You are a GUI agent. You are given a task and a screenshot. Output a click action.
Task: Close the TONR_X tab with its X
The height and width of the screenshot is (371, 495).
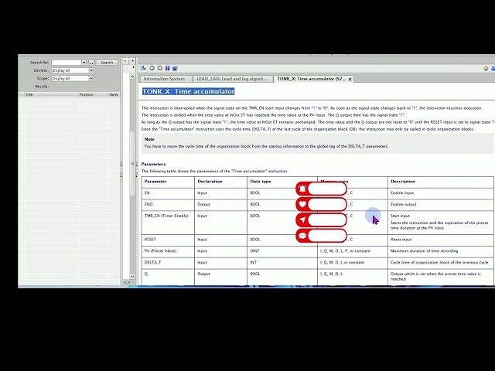point(350,79)
